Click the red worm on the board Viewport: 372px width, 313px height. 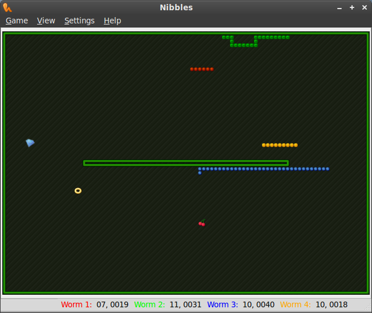(x=202, y=69)
